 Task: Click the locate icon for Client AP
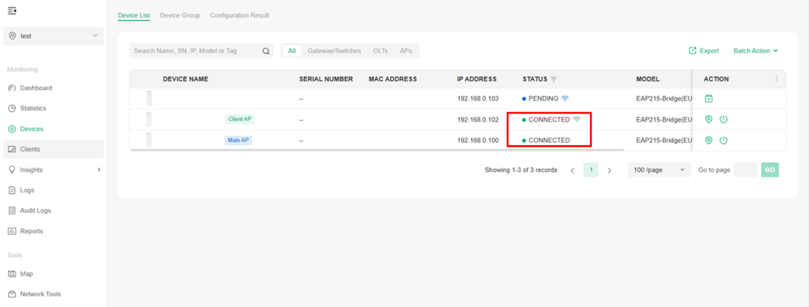708,119
